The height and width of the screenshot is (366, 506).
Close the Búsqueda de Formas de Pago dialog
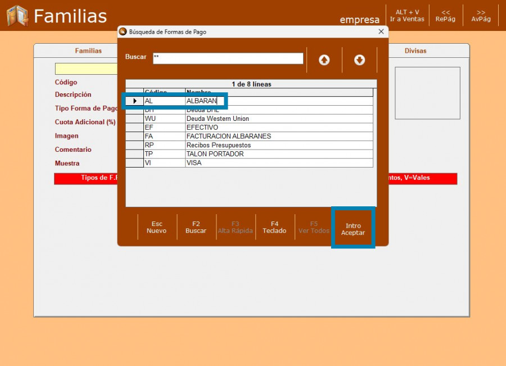381,32
